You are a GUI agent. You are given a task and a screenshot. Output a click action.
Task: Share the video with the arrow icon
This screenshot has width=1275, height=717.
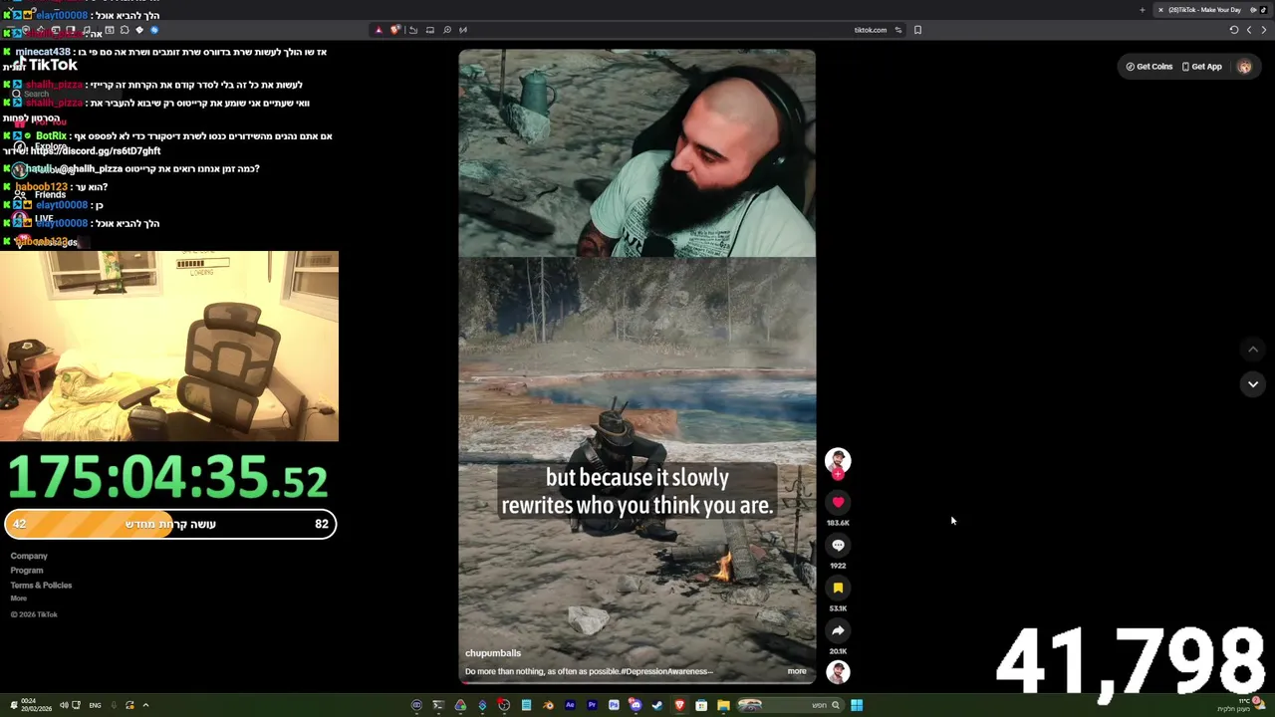[x=838, y=630]
